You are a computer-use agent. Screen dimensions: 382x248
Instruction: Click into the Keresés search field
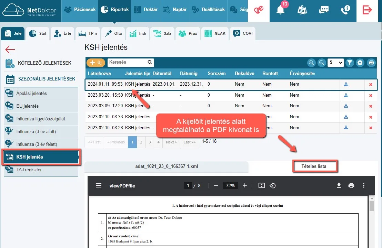[x=131, y=63]
